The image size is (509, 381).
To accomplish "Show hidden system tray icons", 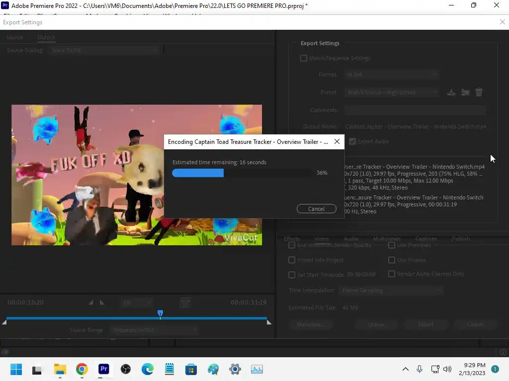I will point(406,369).
